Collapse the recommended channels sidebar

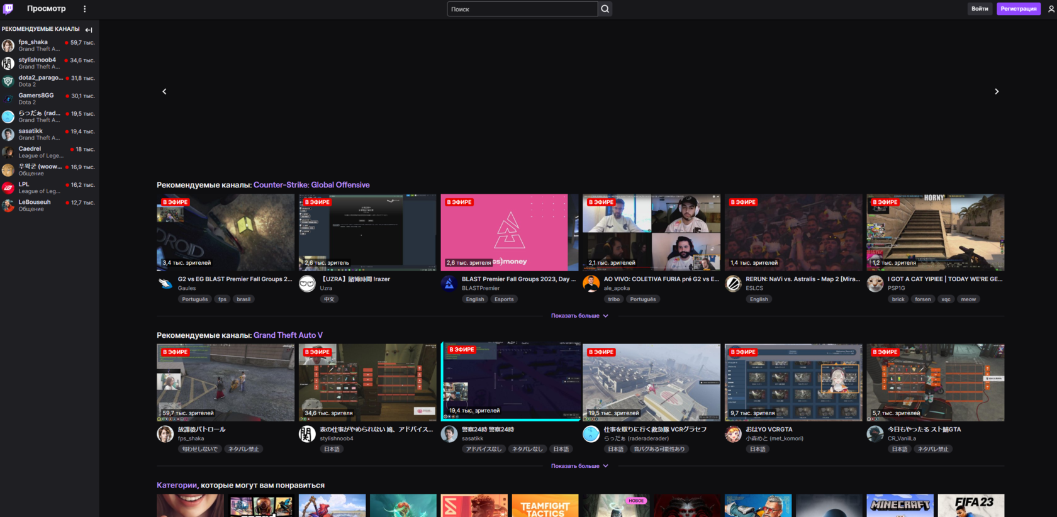[x=89, y=30]
